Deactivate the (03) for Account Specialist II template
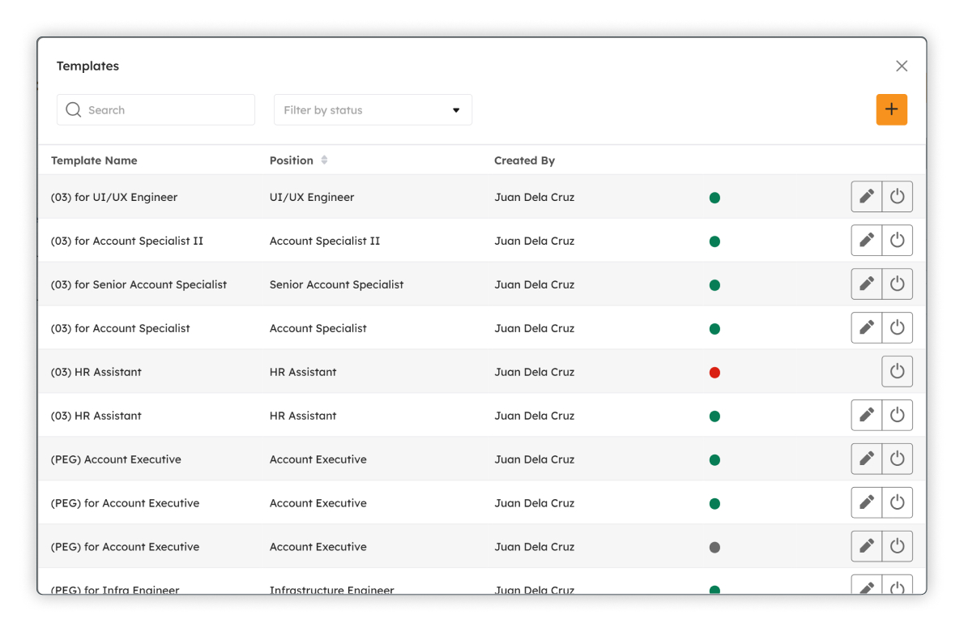The image size is (964, 632). 897,241
